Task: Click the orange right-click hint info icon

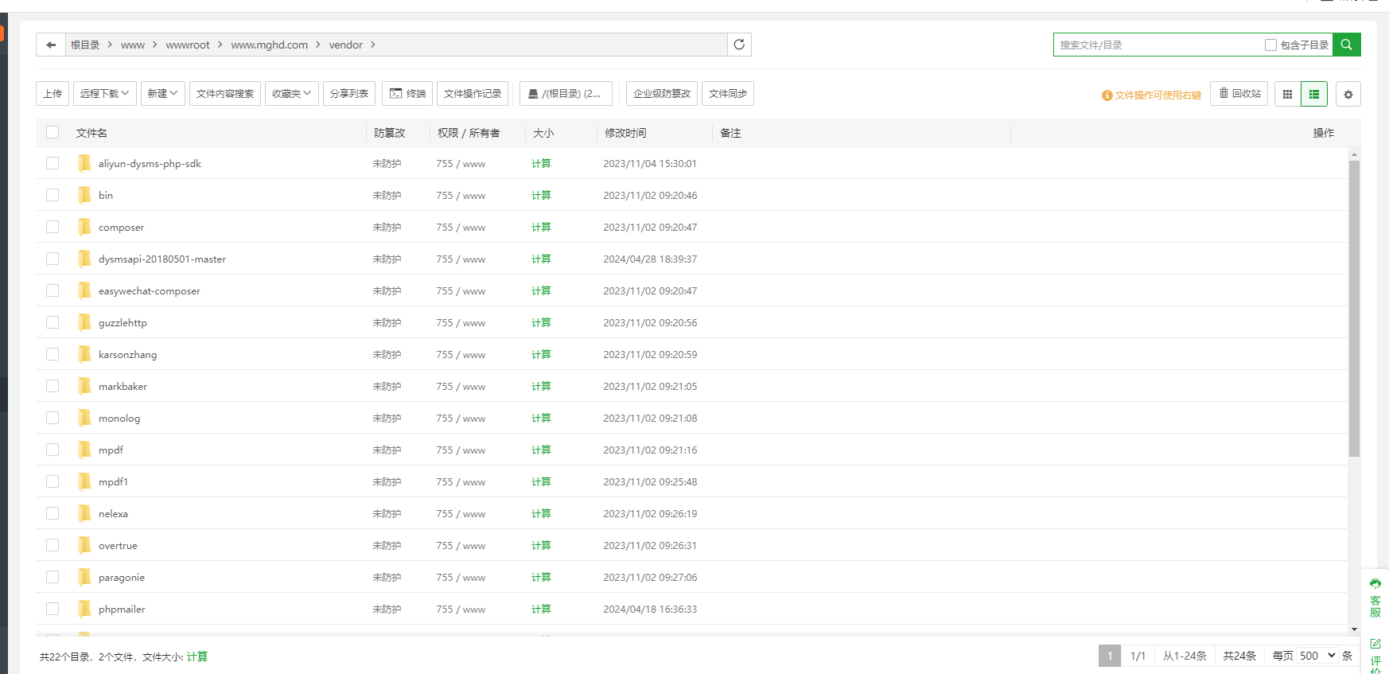Action: point(1107,95)
